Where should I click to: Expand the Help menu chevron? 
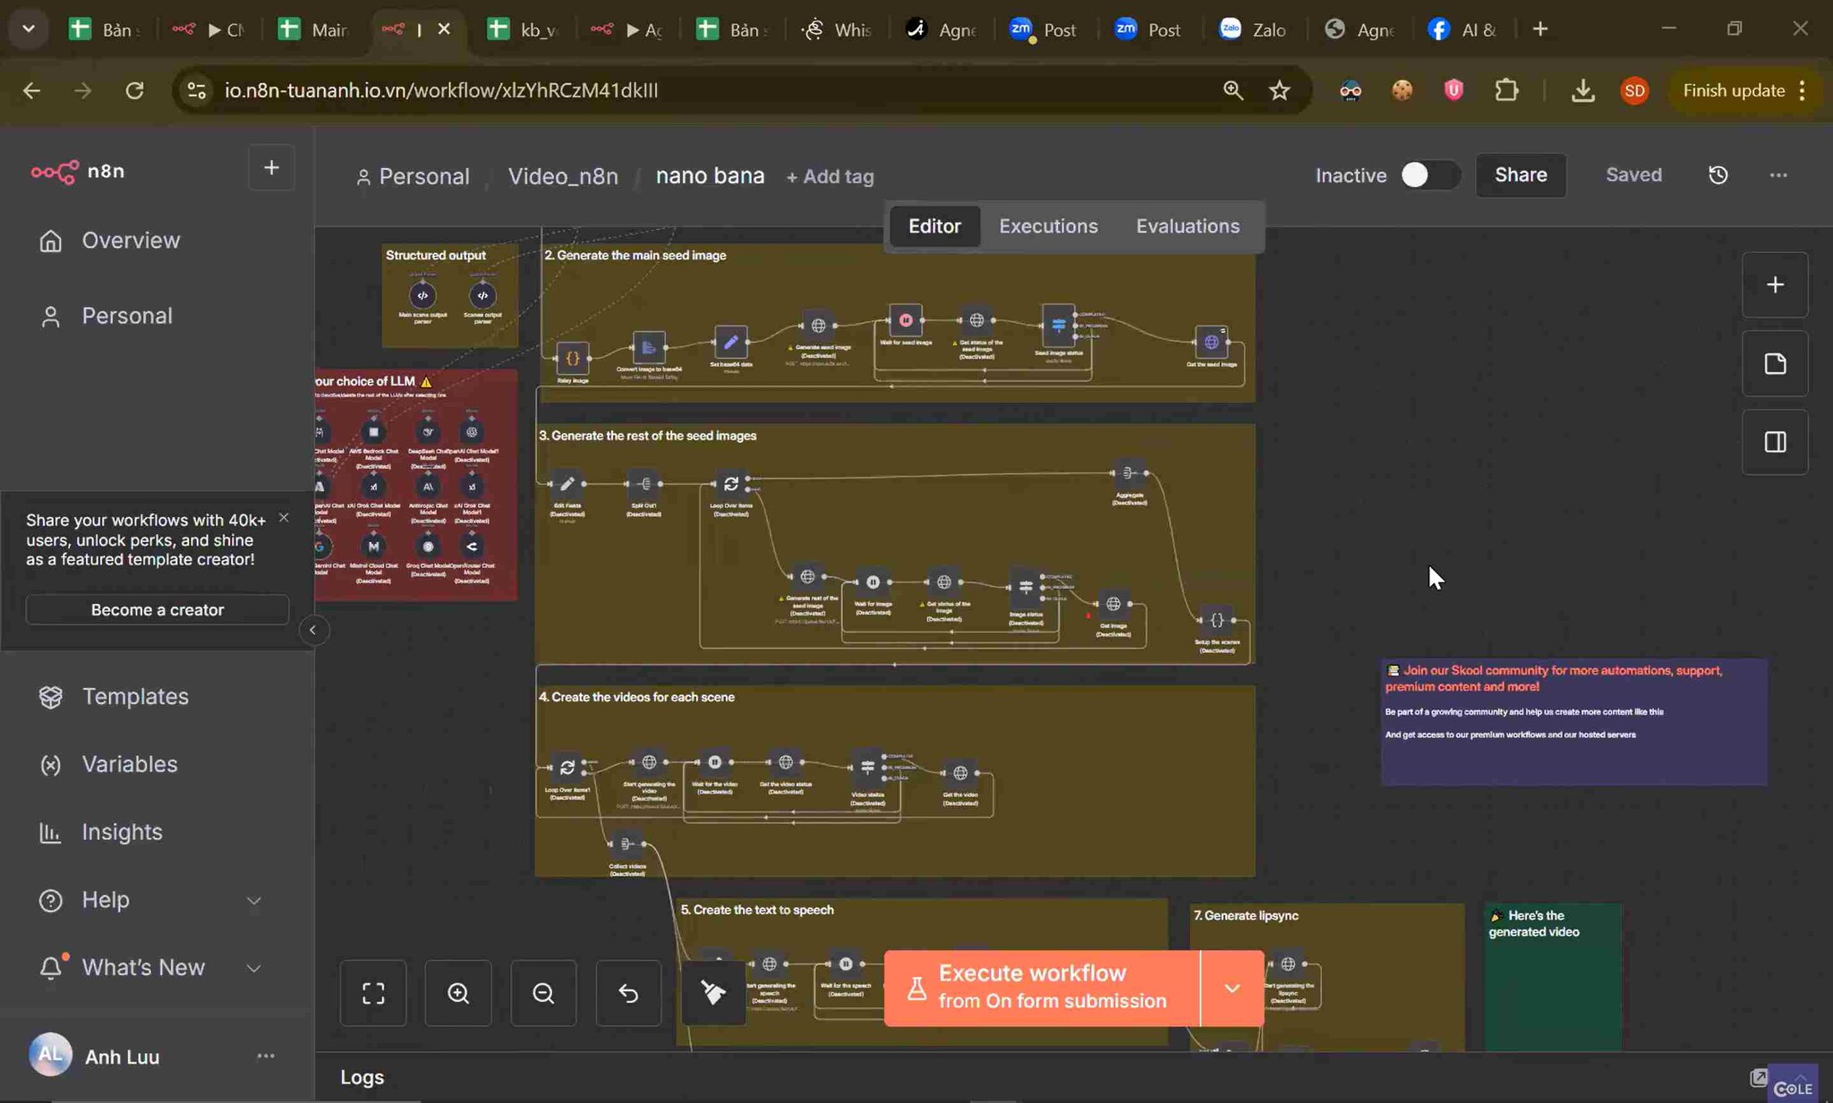pyautogui.click(x=254, y=901)
